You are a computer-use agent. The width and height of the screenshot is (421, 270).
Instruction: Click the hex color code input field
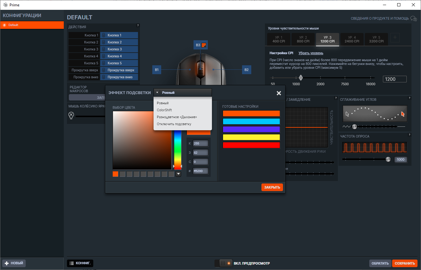click(x=200, y=171)
